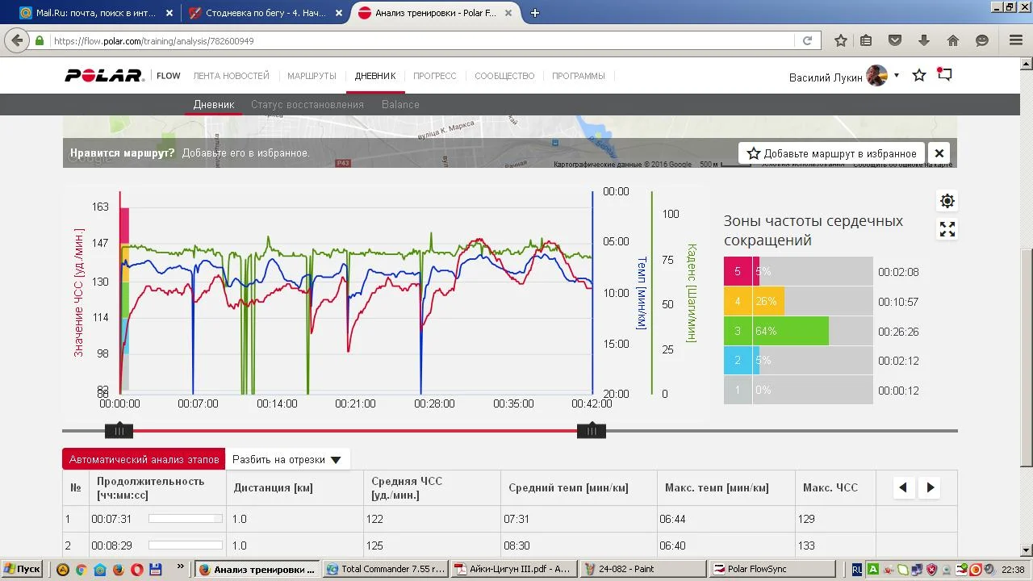Open Polar FlowSync from the taskbar

coord(772,569)
